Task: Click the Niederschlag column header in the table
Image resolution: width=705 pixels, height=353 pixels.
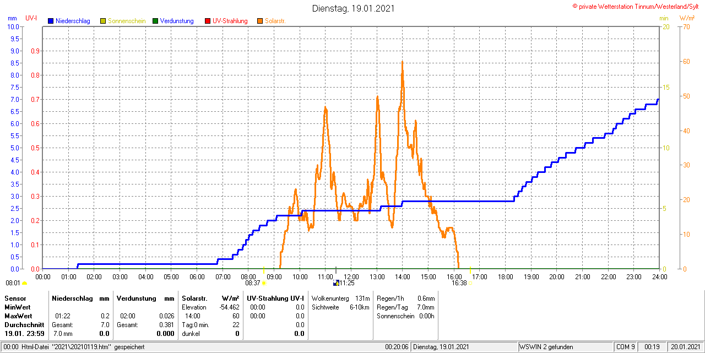Action: [x=72, y=298]
